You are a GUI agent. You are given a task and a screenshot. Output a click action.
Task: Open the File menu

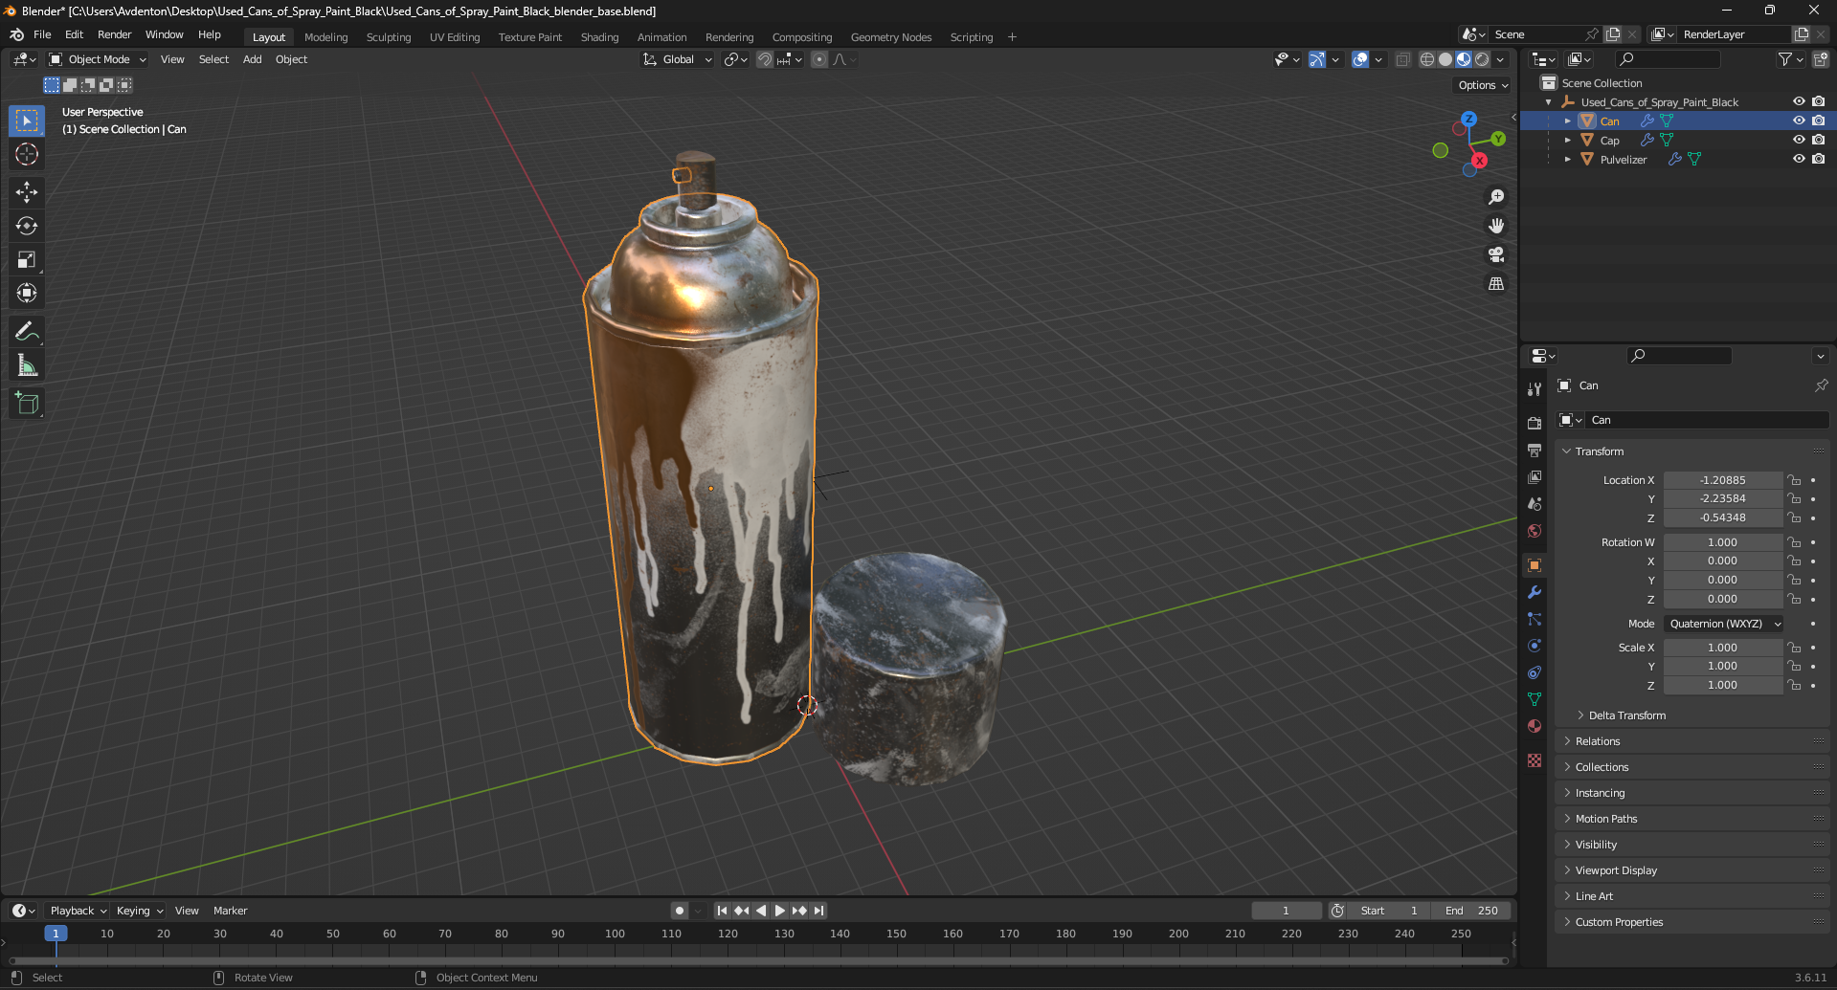pyautogui.click(x=42, y=34)
